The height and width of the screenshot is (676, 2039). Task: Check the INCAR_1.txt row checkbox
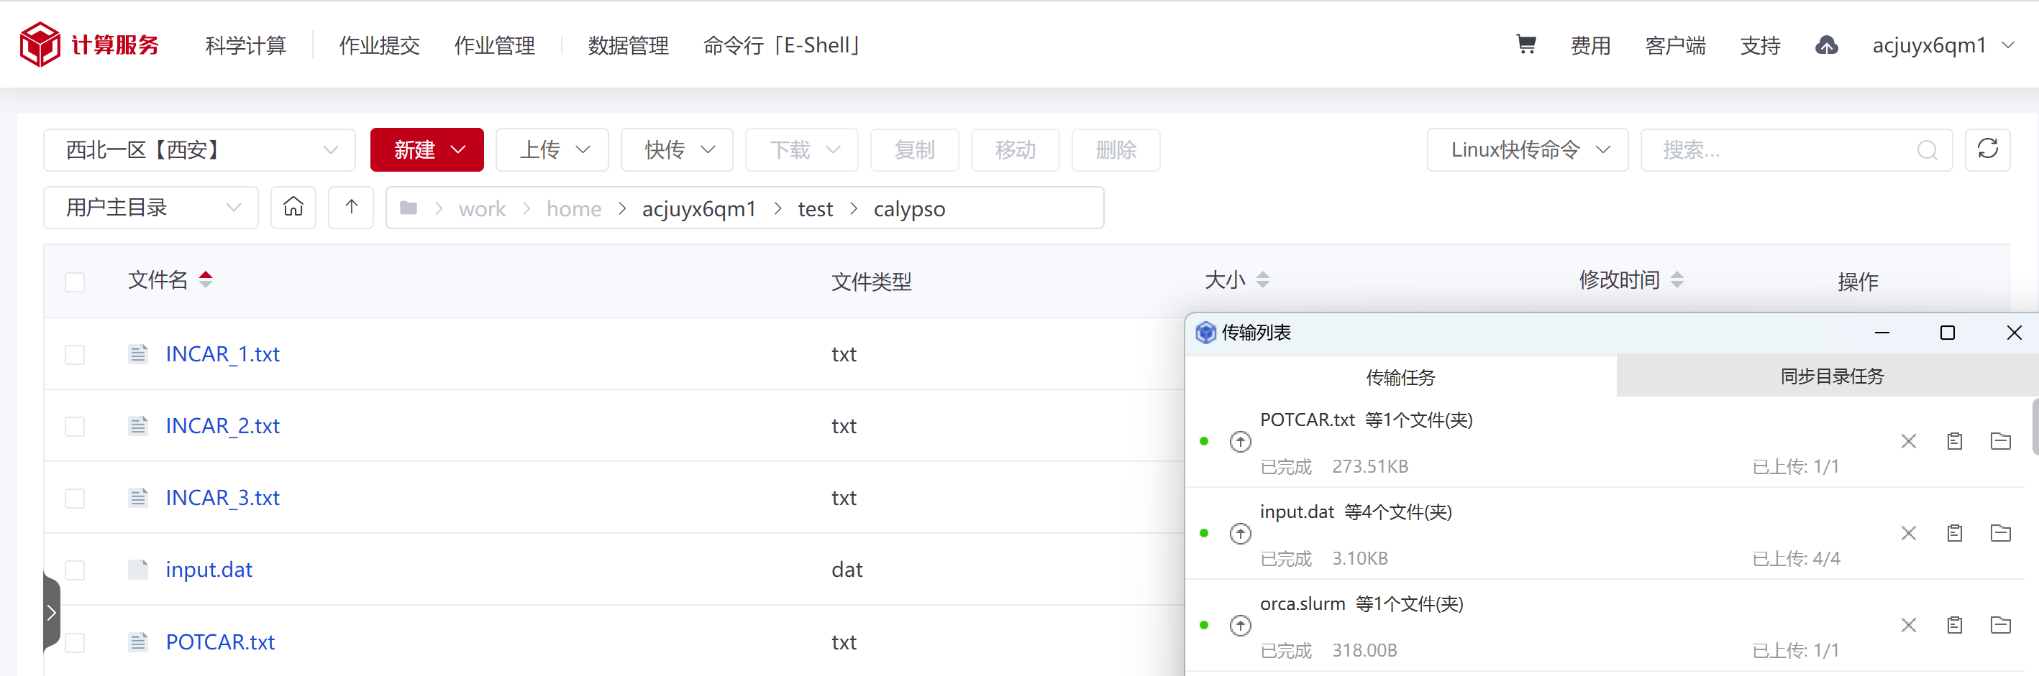tap(74, 354)
